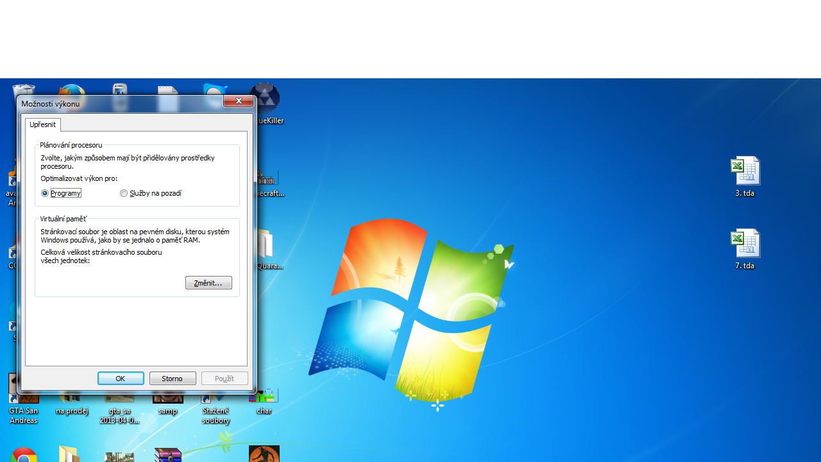Select the WinRAR archive icon on desktop
The width and height of the screenshot is (821, 462).
(x=168, y=454)
